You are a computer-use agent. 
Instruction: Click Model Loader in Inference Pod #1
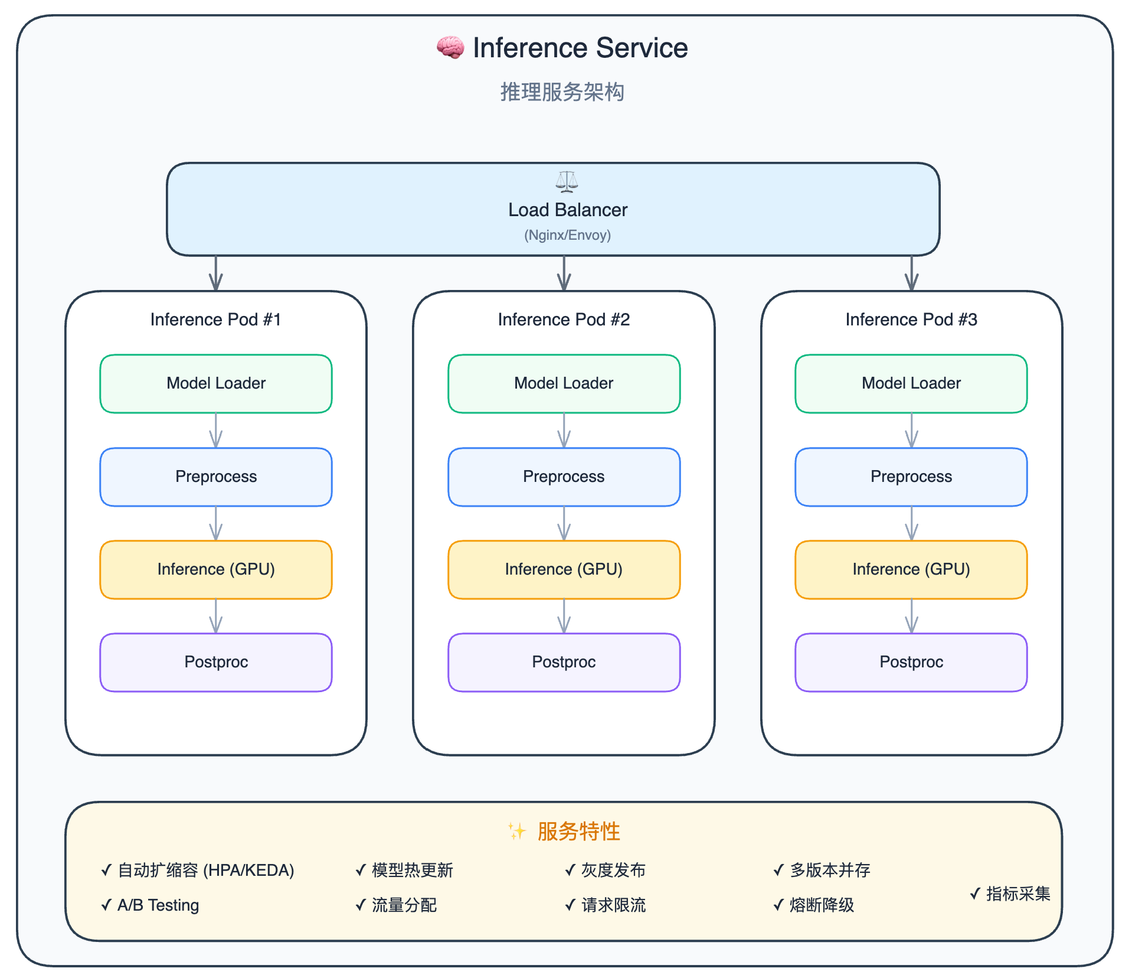[216, 383]
